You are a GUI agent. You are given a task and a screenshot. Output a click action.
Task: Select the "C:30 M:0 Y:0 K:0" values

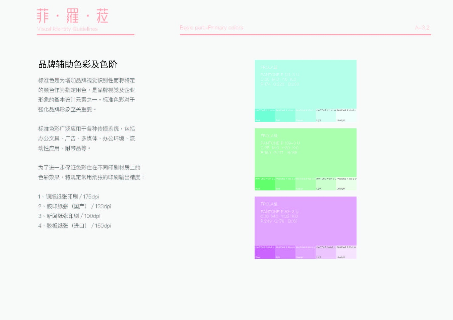pos(279,80)
